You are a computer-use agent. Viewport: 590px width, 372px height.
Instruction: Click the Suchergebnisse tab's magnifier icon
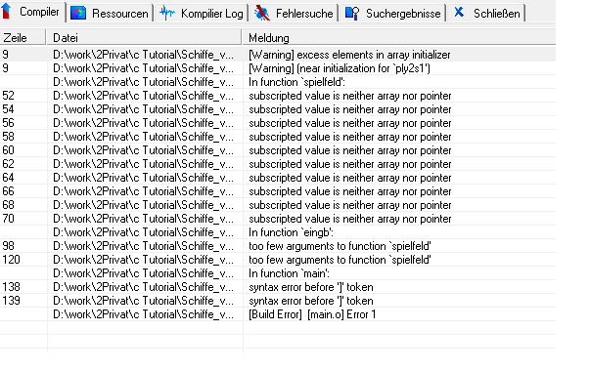pos(352,13)
